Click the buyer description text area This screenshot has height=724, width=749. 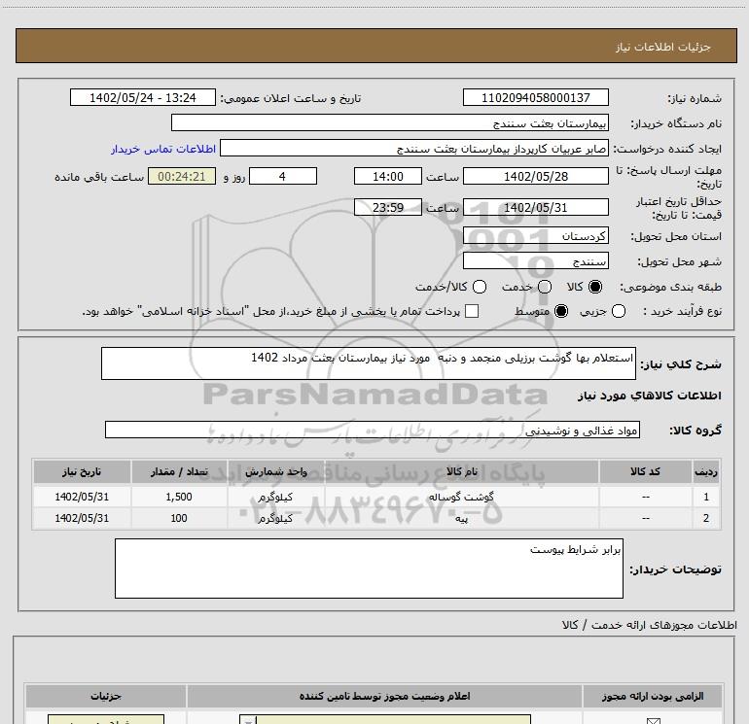click(x=369, y=569)
